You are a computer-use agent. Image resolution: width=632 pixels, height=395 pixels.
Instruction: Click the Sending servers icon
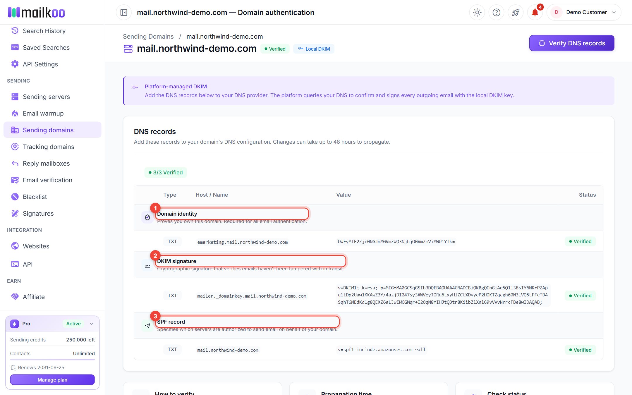coord(15,97)
